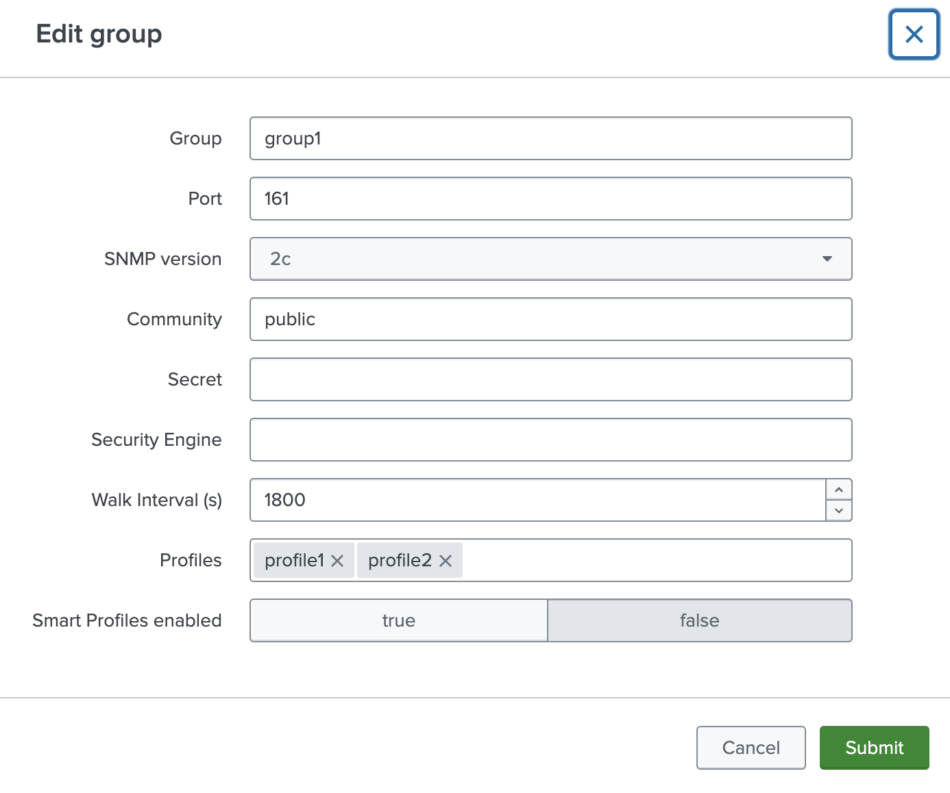Viewport: 950px width, 793px height.
Task: Remove profile2 from the Profiles field
Action: coord(446,560)
